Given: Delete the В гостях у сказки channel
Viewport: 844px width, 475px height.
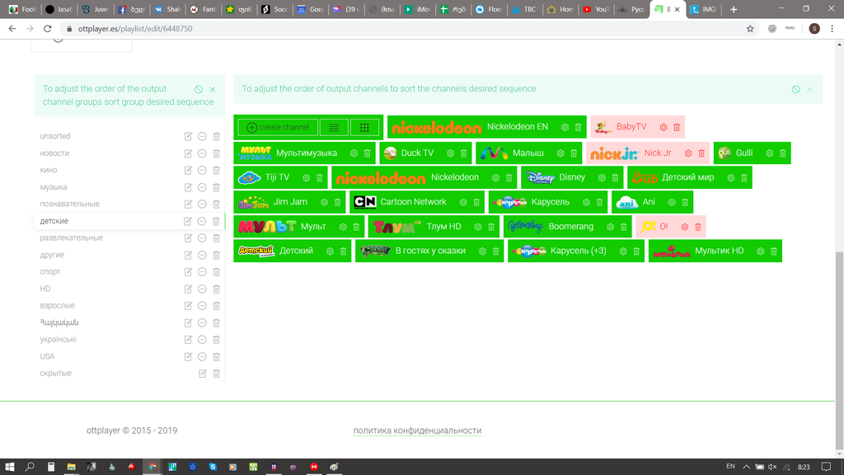Looking at the screenshot, I should tap(495, 252).
